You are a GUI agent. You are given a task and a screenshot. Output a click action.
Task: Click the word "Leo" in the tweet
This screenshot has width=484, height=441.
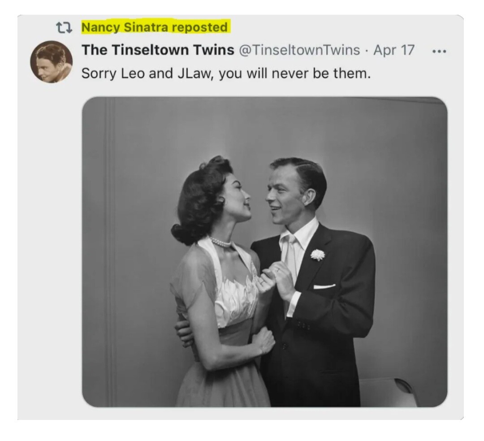133,73
